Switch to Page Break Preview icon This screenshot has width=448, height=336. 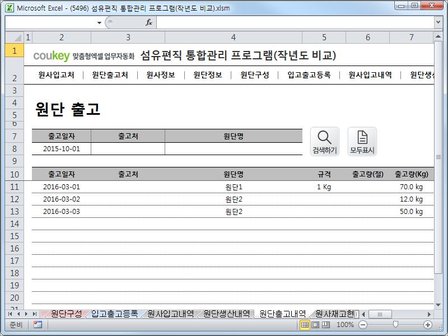tap(326, 325)
